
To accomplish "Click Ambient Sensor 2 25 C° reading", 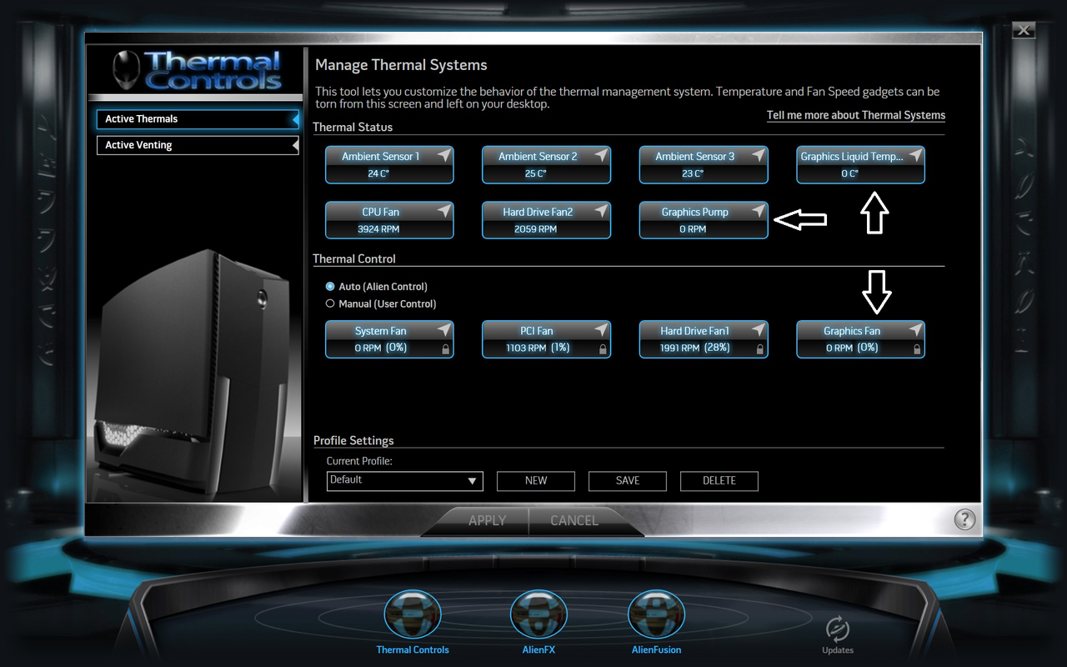I will 536,174.
